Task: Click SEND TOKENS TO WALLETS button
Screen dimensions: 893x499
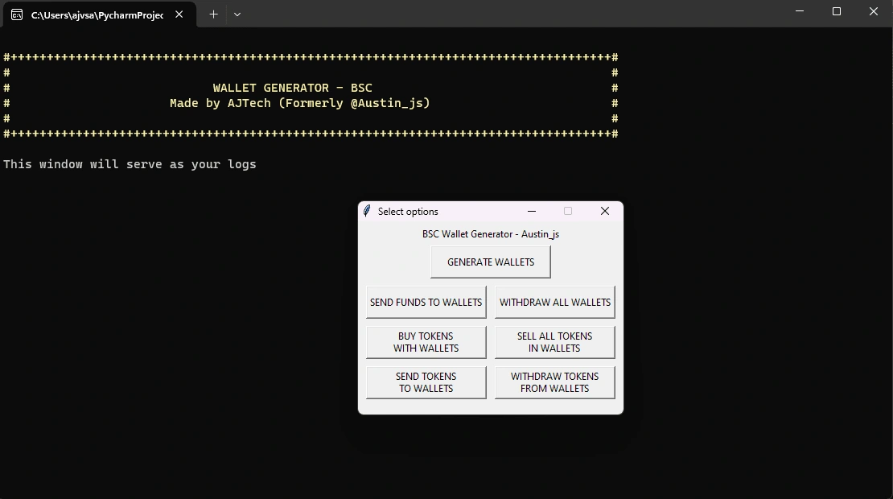Action: (426, 383)
